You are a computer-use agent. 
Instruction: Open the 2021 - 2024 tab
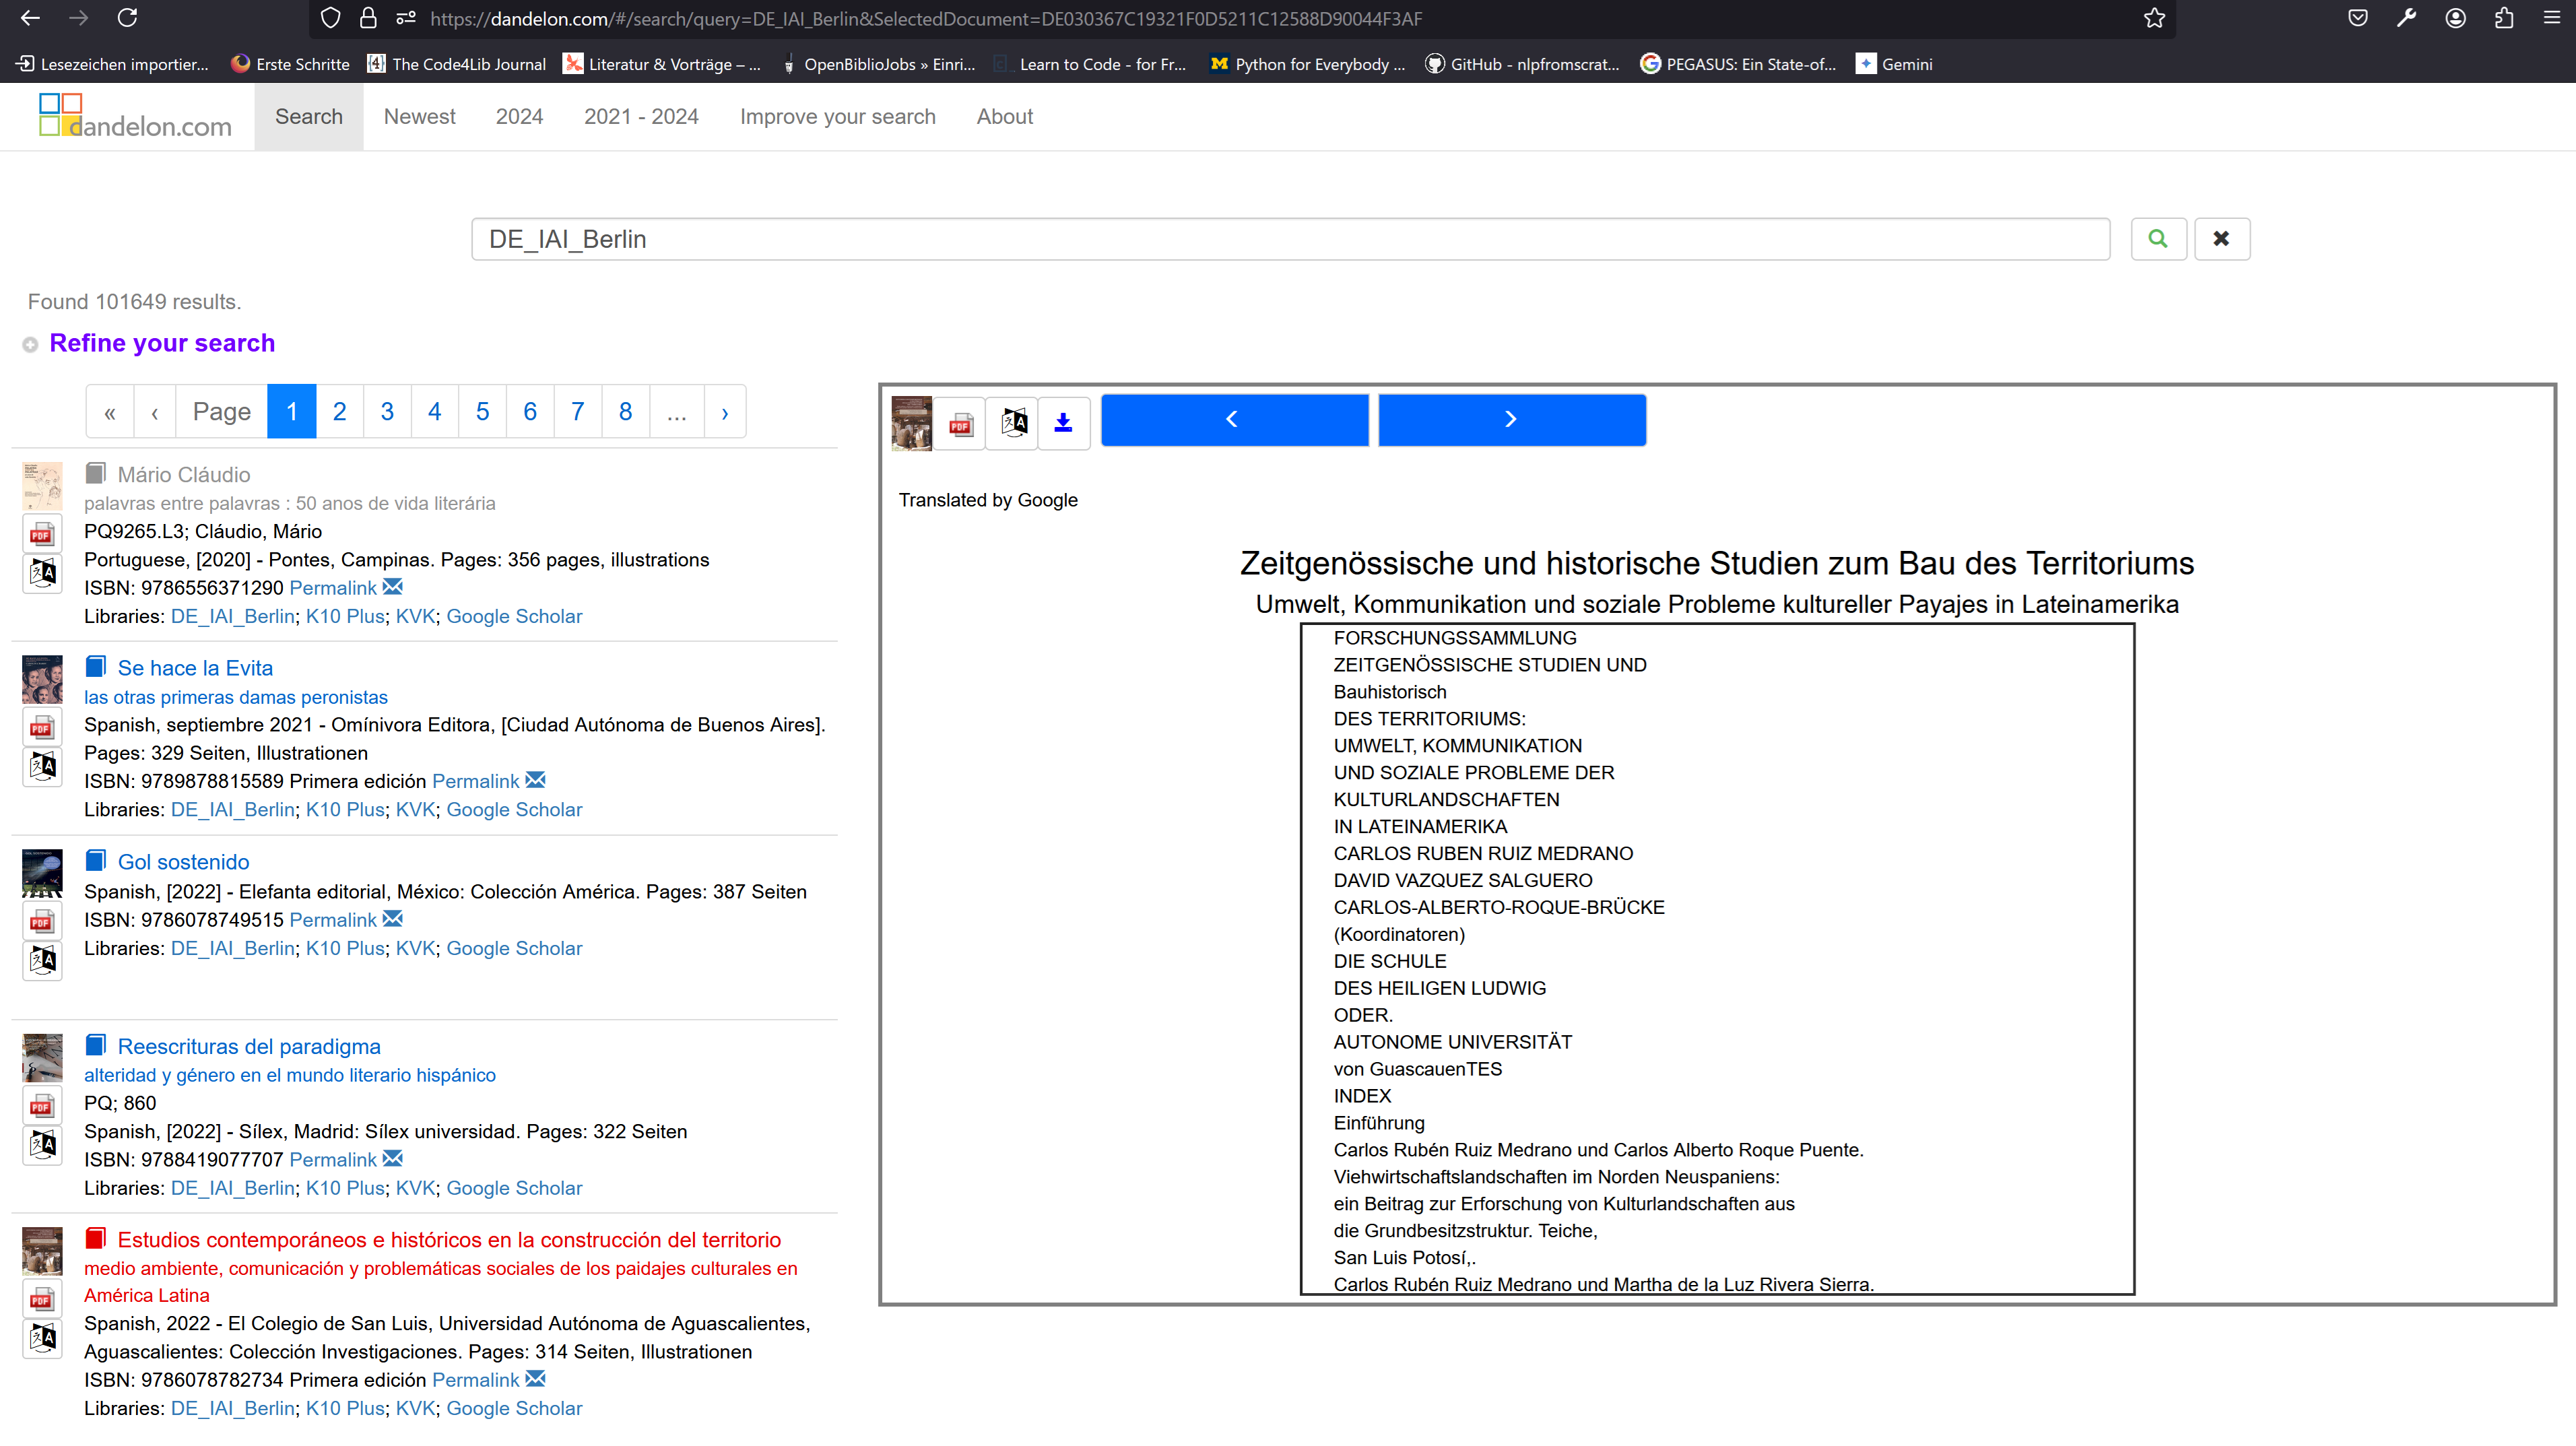point(641,117)
